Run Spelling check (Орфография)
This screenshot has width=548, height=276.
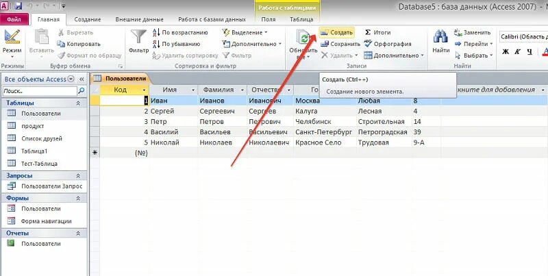click(388, 44)
